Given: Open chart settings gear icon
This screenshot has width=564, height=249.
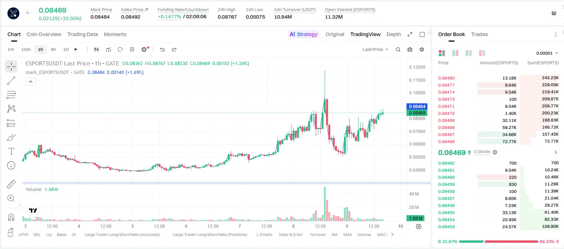Looking at the screenshot, I should 422,49.
